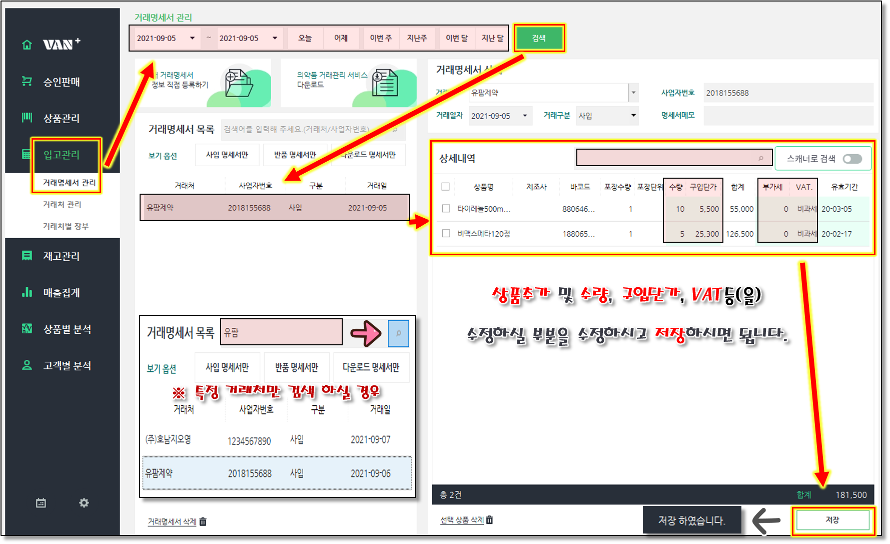890x544 pixels.
Task: Toggle the 스캐너로 검색 switch
Action: coord(852,159)
